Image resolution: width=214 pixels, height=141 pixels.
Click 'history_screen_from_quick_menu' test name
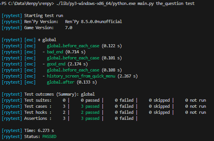pyautogui.click(x=81, y=76)
